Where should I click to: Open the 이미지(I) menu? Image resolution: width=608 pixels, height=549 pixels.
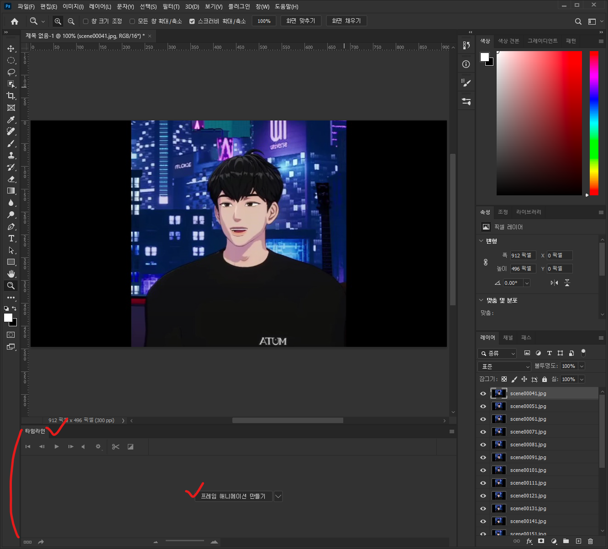73,6
